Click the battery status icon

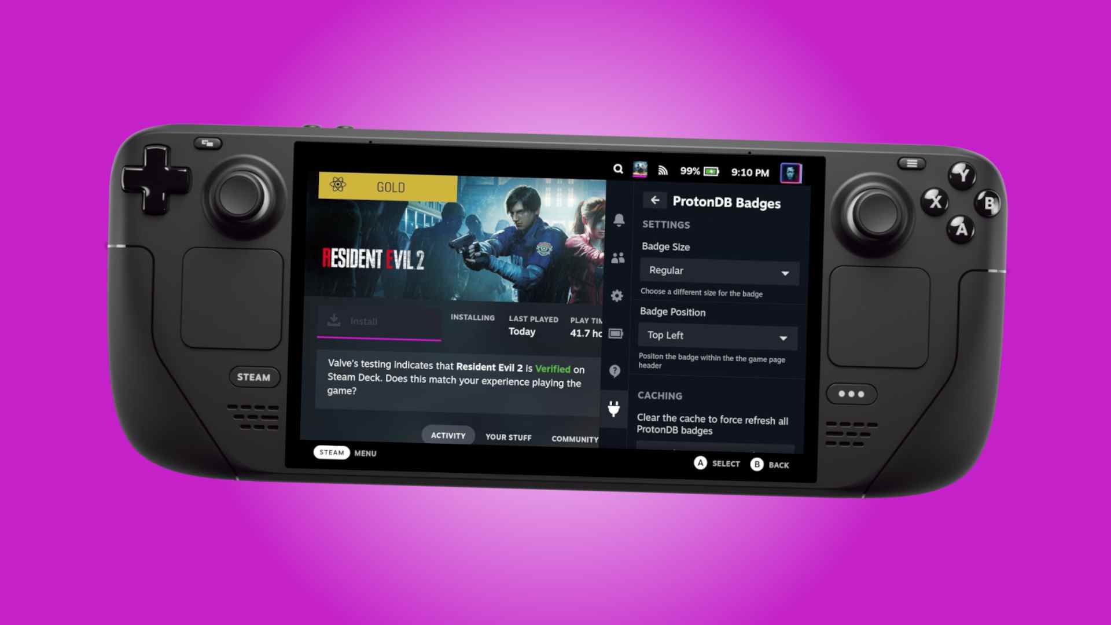(x=711, y=171)
